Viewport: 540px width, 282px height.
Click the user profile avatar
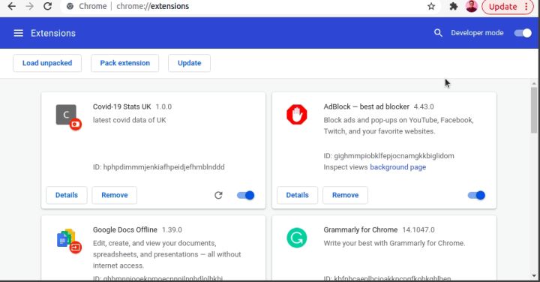click(x=472, y=6)
